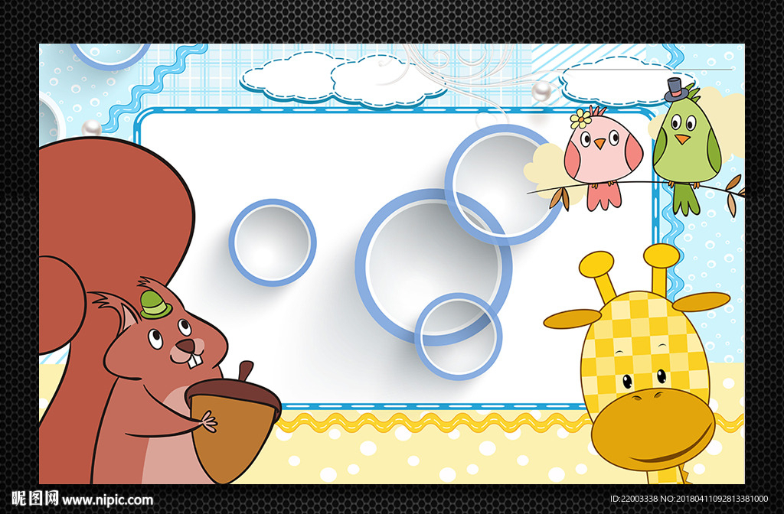Image resolution: width=784 pixels, height=514 pixels.
Task: Click the ID:22003338 image number text
Action: point(634,499)
